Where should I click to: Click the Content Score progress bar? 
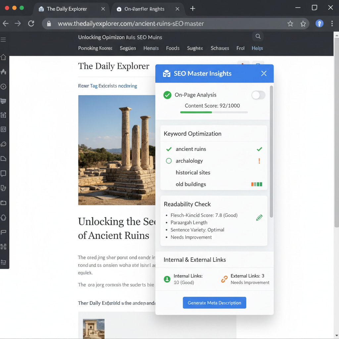[x=214, y=112]
